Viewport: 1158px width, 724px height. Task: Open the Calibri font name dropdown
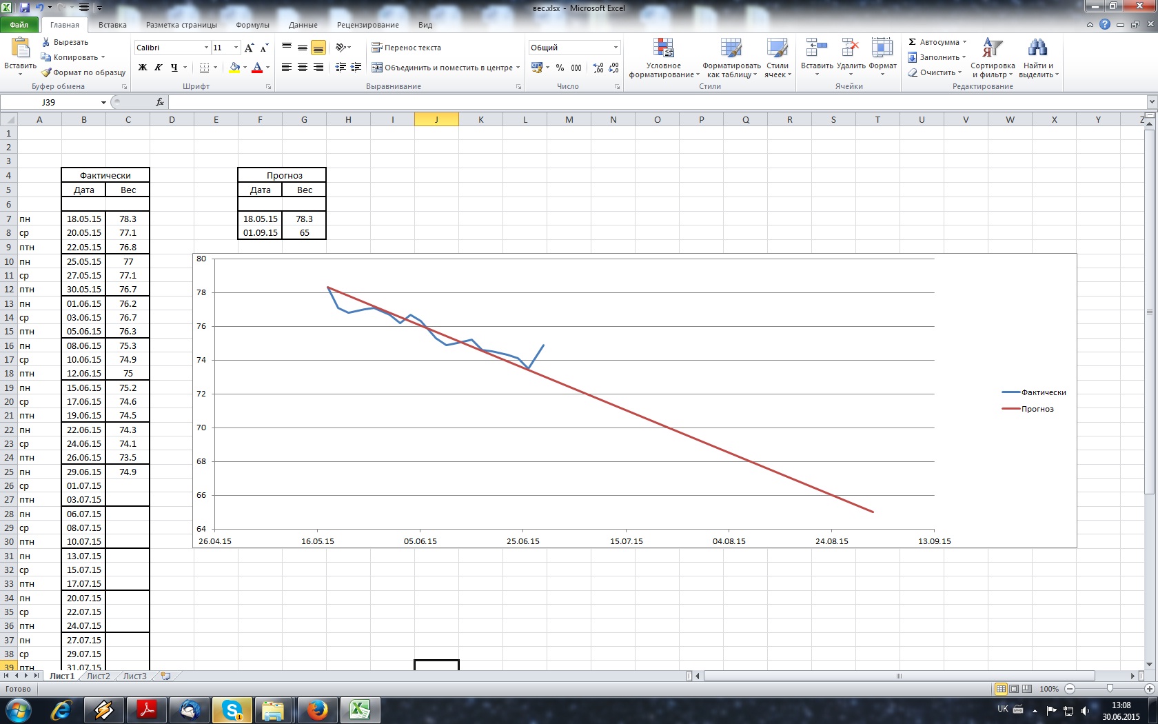206,48
